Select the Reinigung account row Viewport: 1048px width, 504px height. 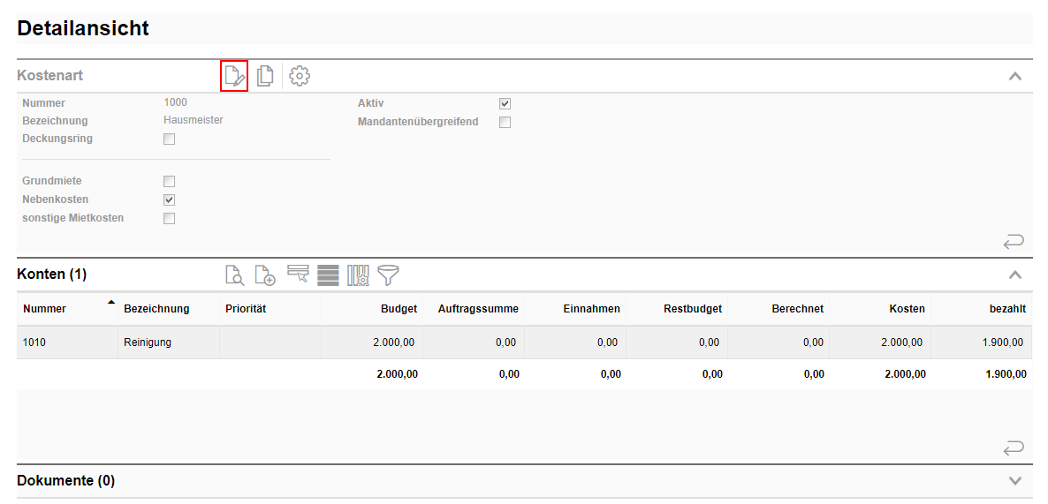click(148, 342)
